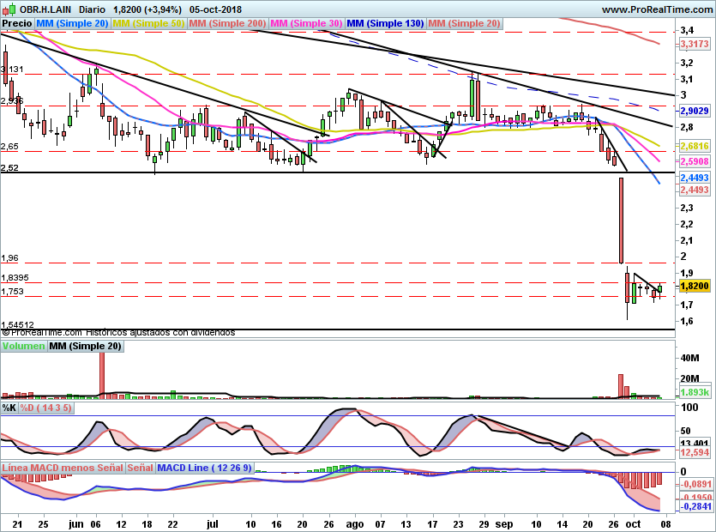Click the 05-oct-2018 date in header
The height and width of the screenshot is (532, 716).
[215, 9]
